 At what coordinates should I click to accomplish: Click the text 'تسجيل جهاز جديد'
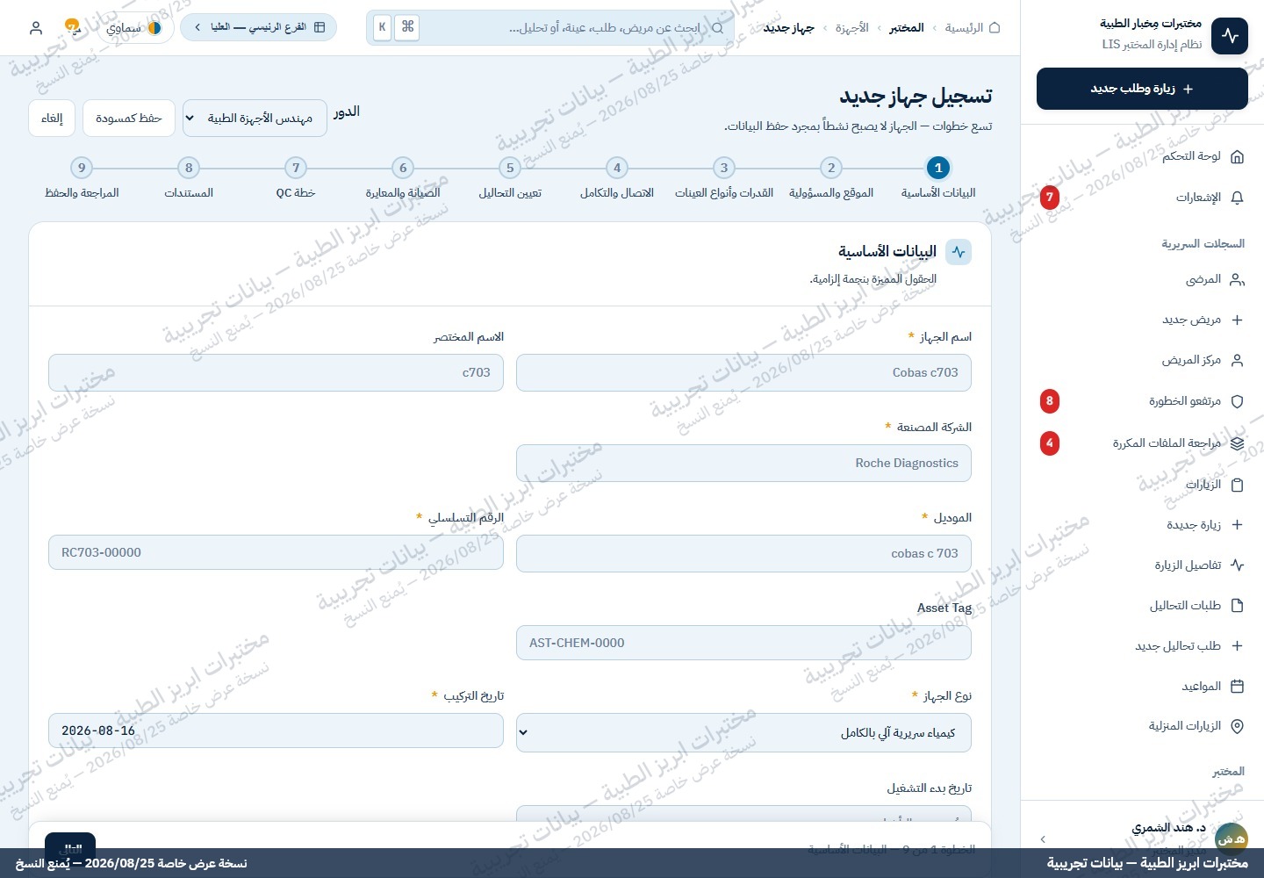point(916,96)
